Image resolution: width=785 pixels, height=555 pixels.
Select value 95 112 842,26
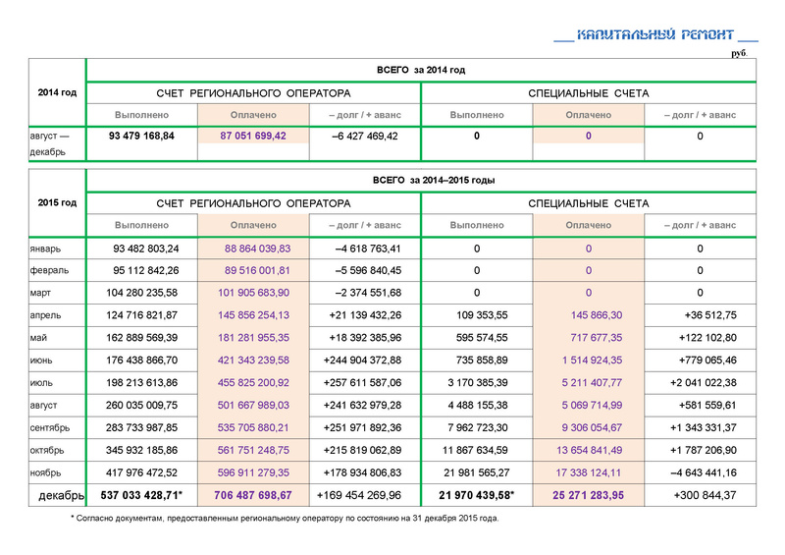pyautogui.click(x=146, y=271)
